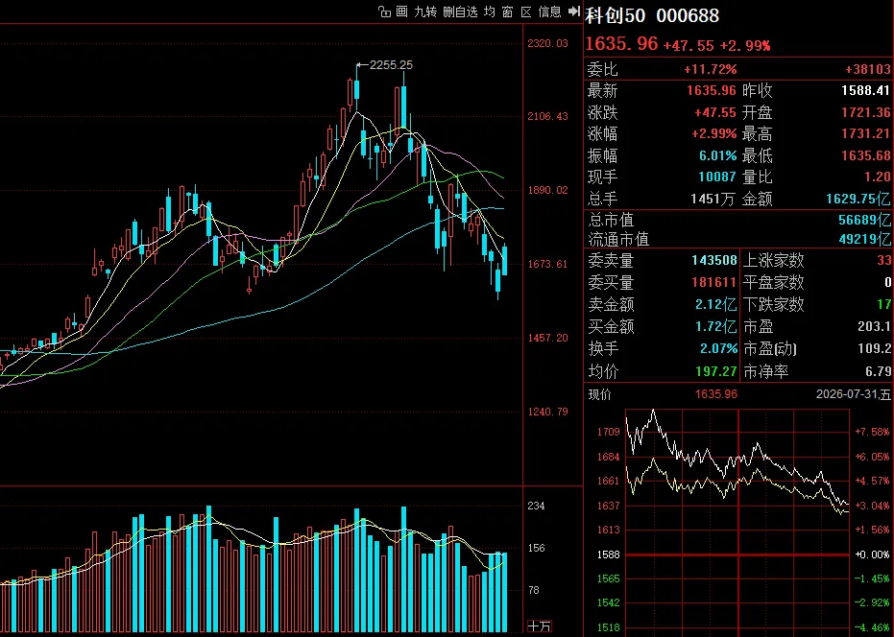The height and width of the screenshot is (637, 894).
Task: Click the 最低 1635.68 value
Action: click(x=865, y=155)
